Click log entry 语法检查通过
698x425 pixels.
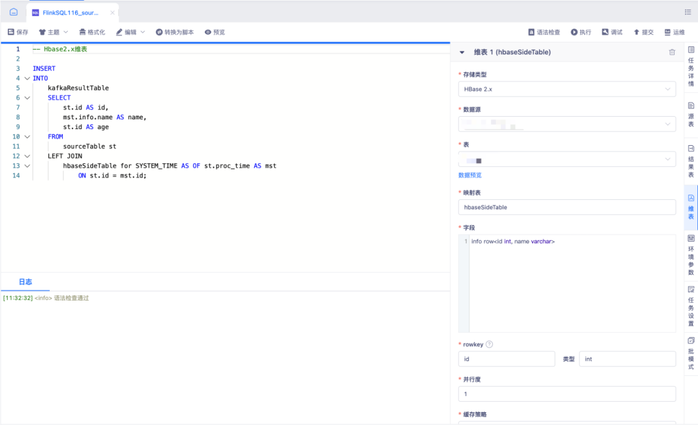tap(71, 298)
